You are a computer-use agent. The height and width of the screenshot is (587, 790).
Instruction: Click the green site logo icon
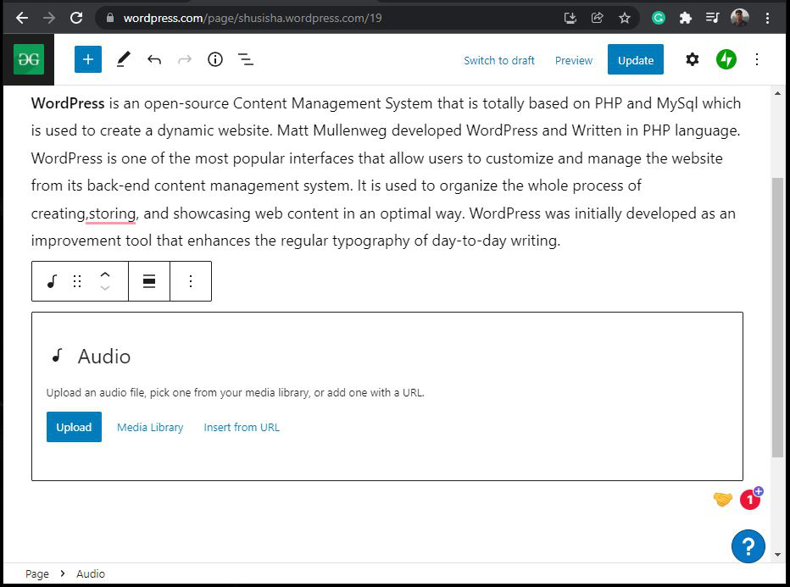click(x=29, y=59)
